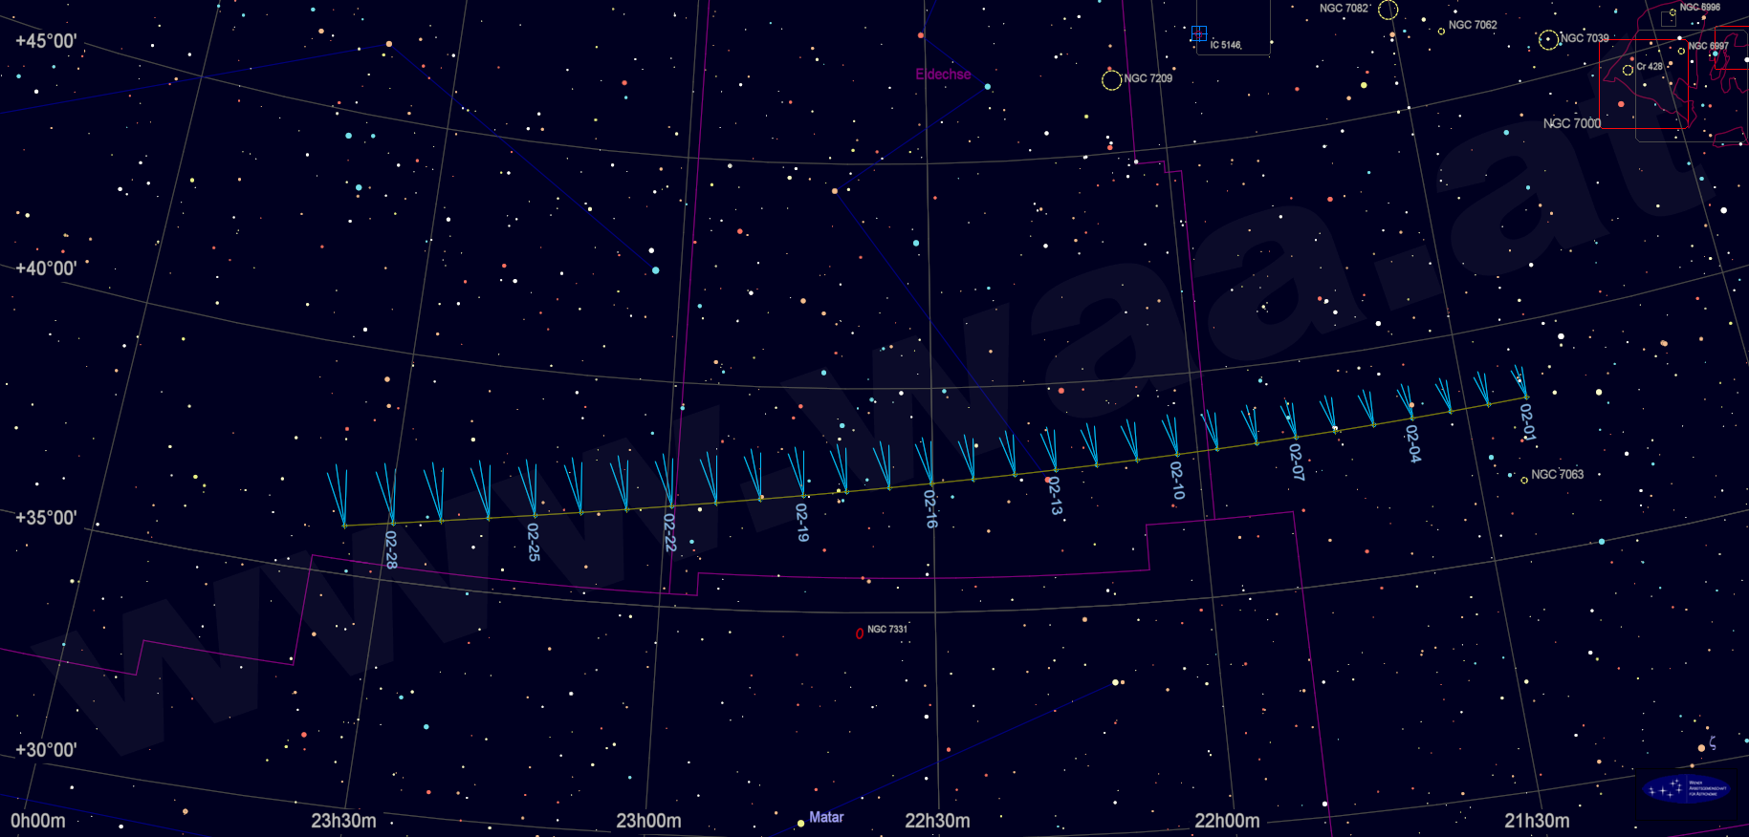Screen dimensions: 1749x837
Task: Click the small yellow circle of NGC 6997
Action: point(1681,52)
